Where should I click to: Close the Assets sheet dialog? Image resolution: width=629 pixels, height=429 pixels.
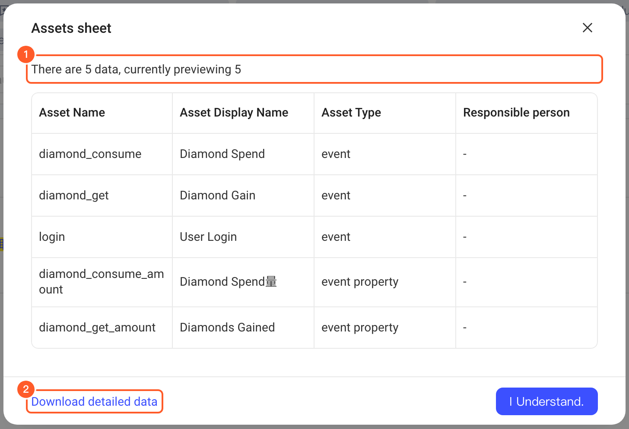click(x=587, y=28)
